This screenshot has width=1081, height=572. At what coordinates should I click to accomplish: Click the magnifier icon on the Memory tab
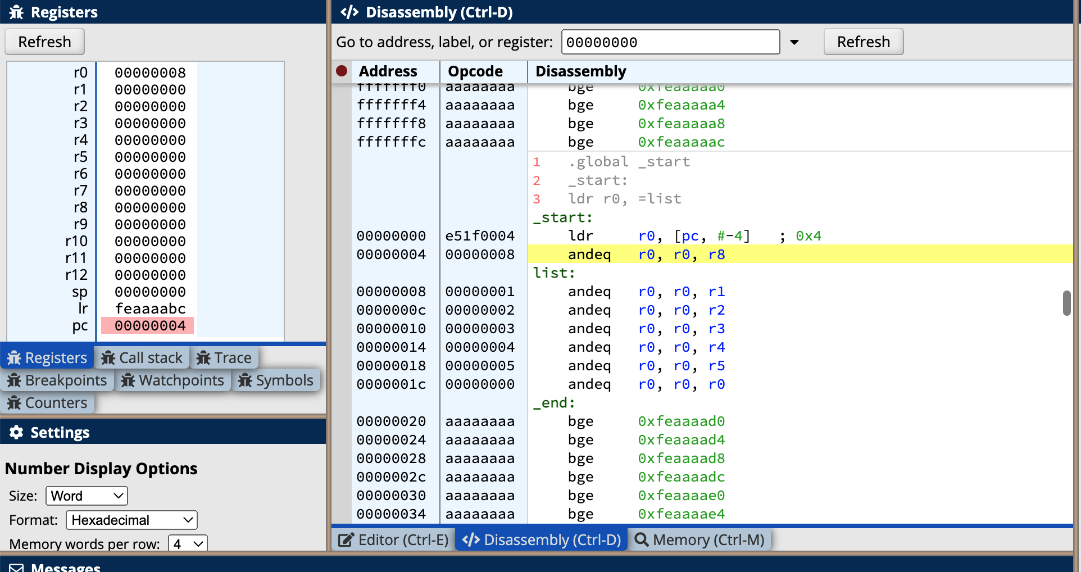click(641, 539)
